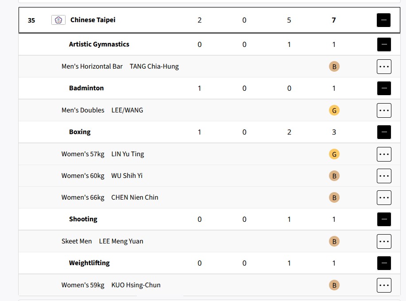Open options for KUO Hsing-Chun's Weightlifting medal
Image resolution: width=406 pixels, height=301 pixels.
click(x=383, y=285)
